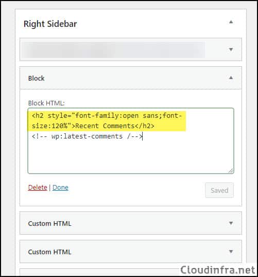Click the partially visible widget at bottom
The image size is (258, 277).
point(99,272)
